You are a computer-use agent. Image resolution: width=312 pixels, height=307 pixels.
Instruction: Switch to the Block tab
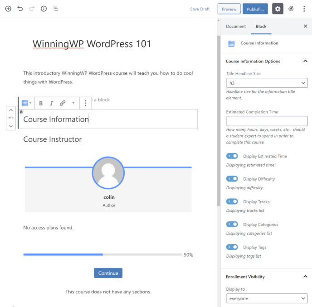pyautogui.click(x=261, y=26)
